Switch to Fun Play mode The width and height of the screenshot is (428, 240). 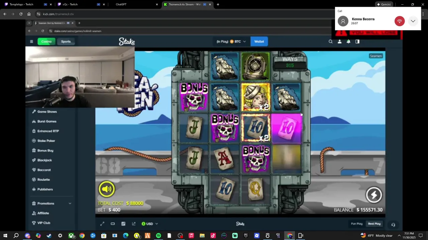[x=357, y=224]
